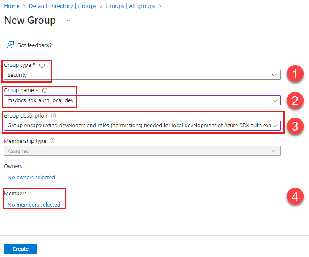
Task: Click the info icon beside Group type
Action: pyautogui.click(x=42, y=65)
